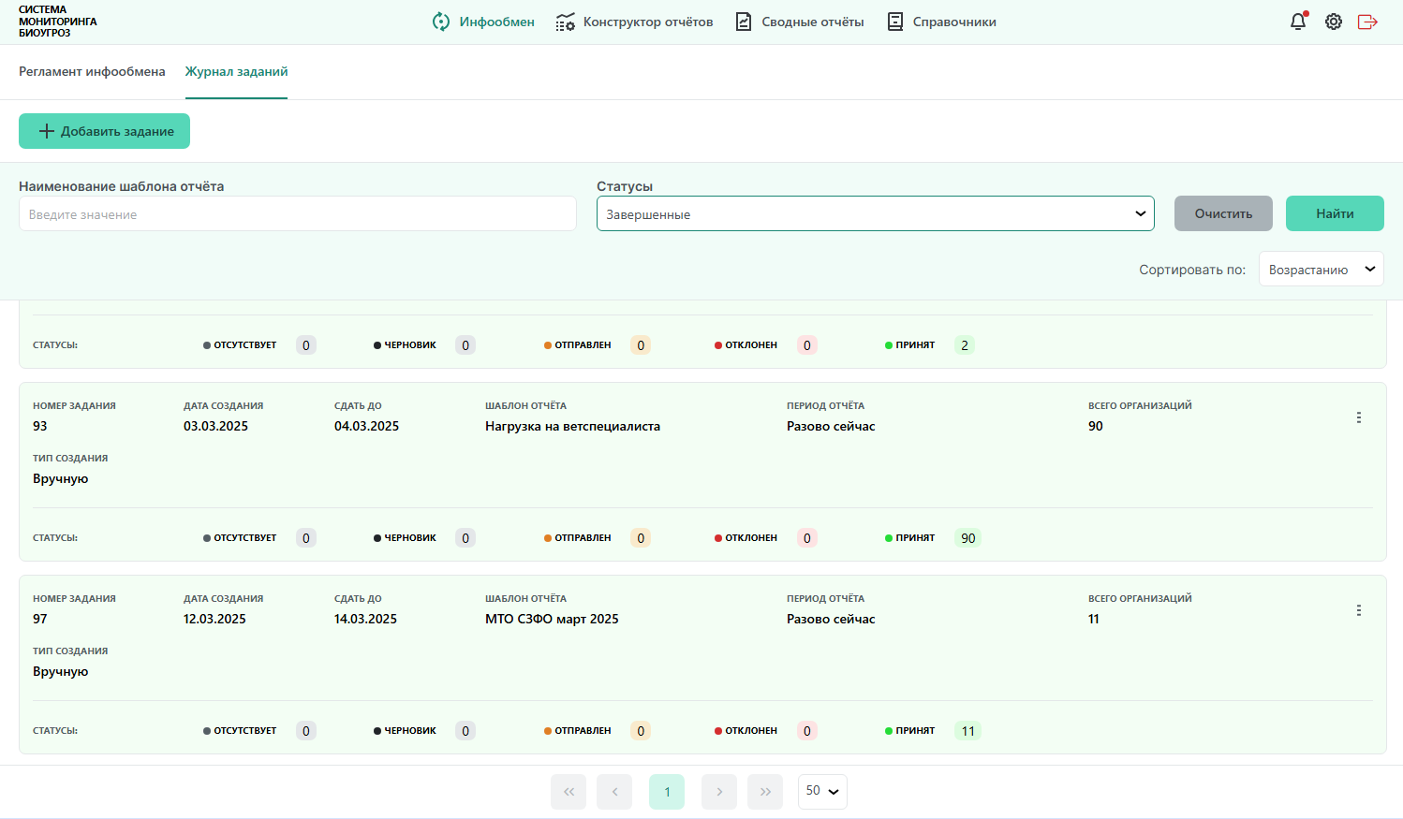Click total organizations value 90
The height and width of the screenshot is (819, 1403).
pyautogui.click(x=1096, y=427)
